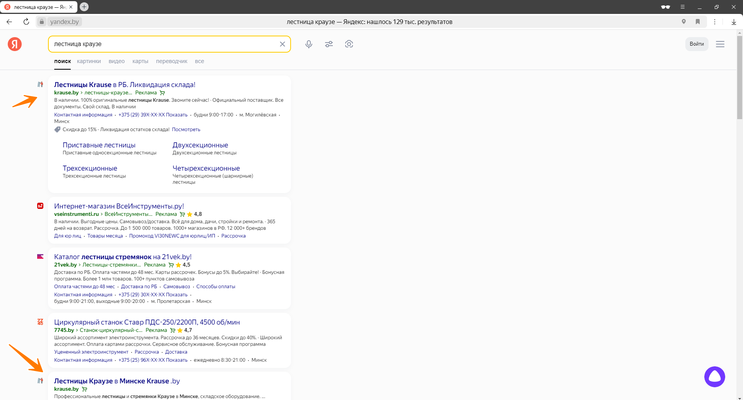Open Трехсекционные sitelink
The height and width of the screenshot is (400, 743).
click(x=90, y=168)
